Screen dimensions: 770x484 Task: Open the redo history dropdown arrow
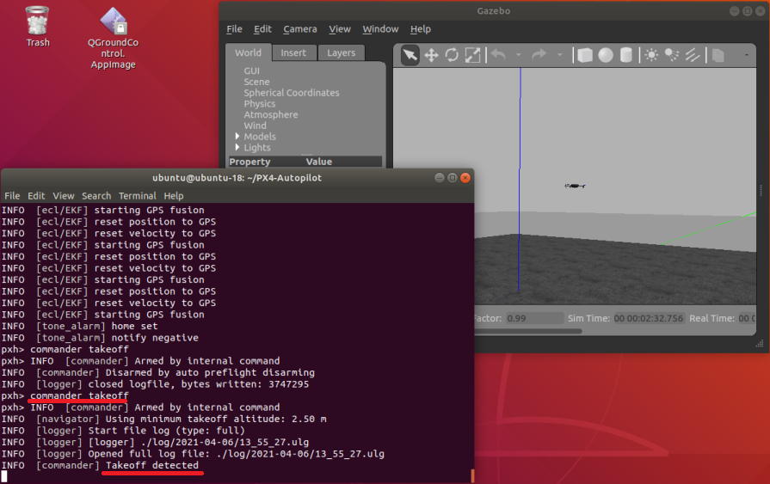click(x=559, y=55)
